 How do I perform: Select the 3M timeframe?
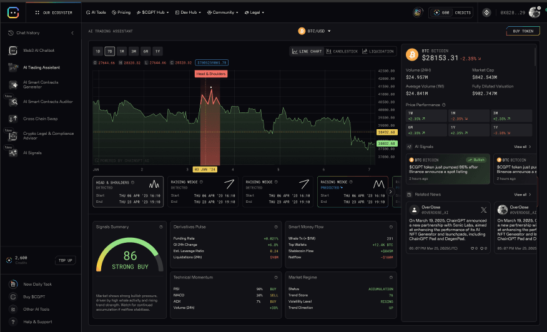(134, 51)
